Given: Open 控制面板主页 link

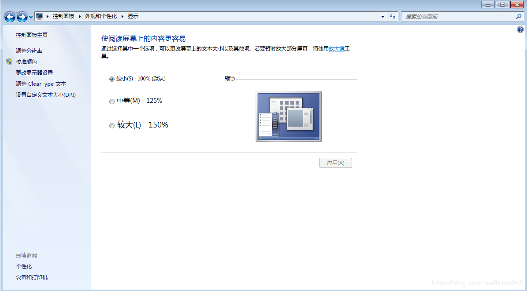Looking at the screenshot, I should [32, 35].
